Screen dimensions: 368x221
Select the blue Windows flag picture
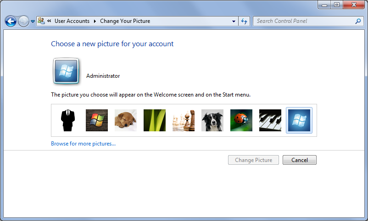pyautogui.click(x=299, y=120)
